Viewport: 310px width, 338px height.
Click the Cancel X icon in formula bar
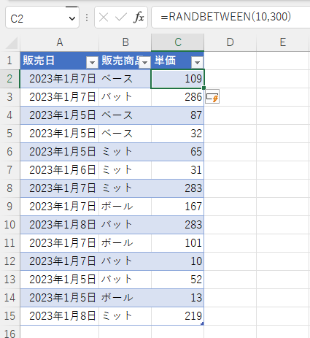(x=104, y=18)
